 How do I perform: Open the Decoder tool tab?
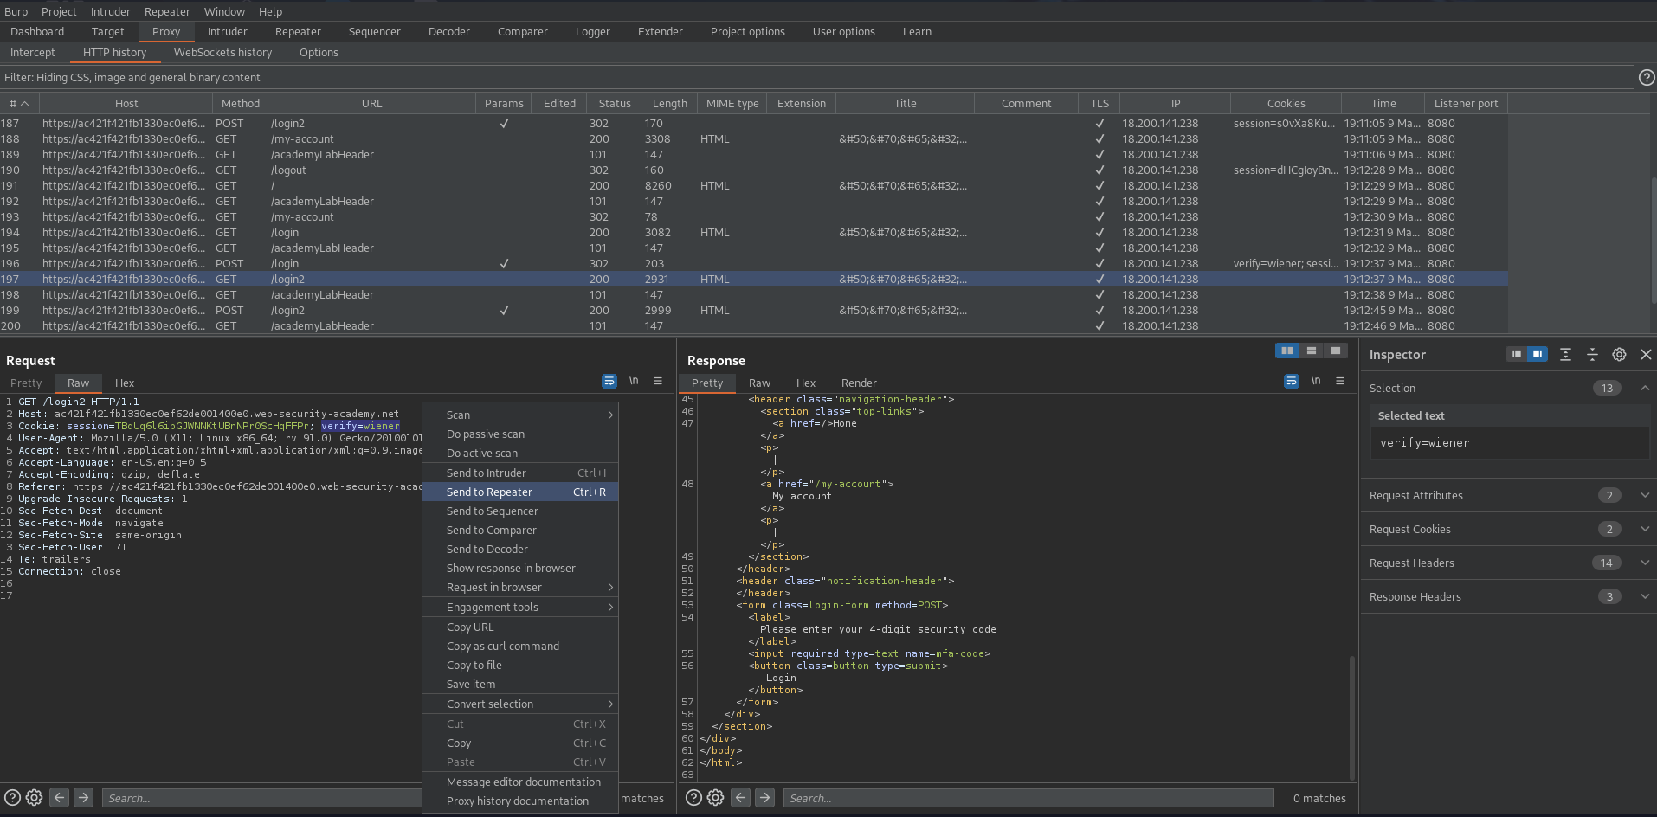(448, 31)
